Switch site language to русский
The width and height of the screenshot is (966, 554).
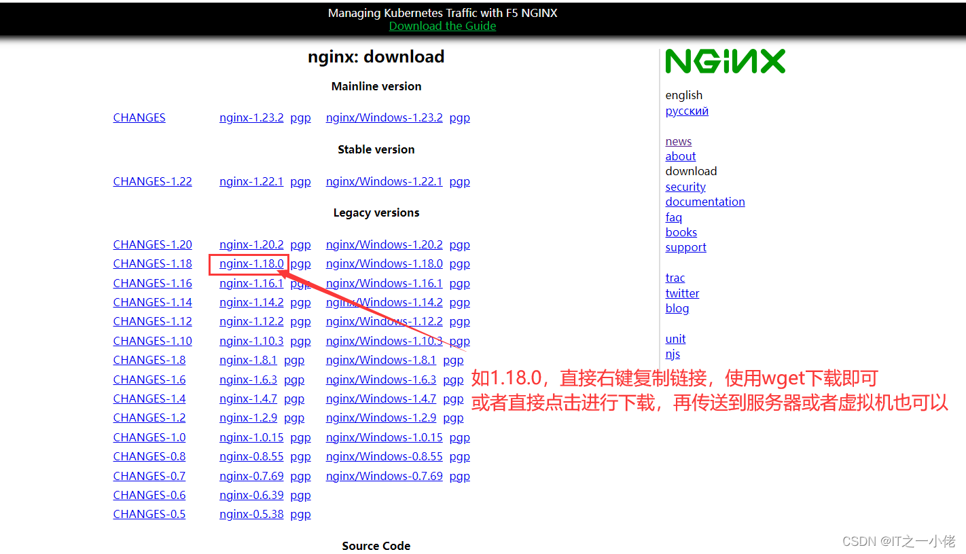(x=686, y=111)
